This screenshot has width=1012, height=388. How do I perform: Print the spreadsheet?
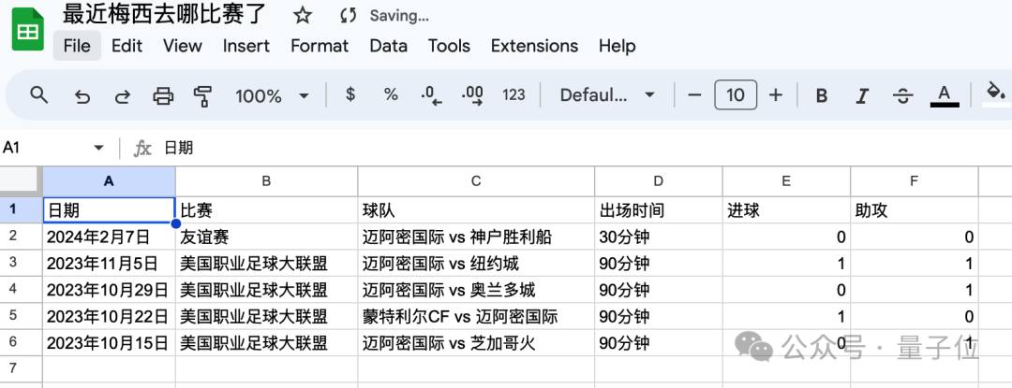[x=163, y=96]
